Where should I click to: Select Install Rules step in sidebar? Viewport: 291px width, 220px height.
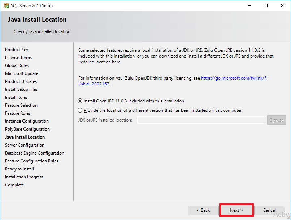(16, 97)
